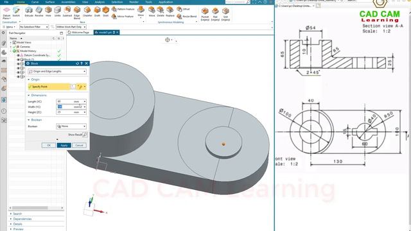The width and height of the screenshot is (411, 231).
Task: Select the Hole tool
Action: coord(48,12)
